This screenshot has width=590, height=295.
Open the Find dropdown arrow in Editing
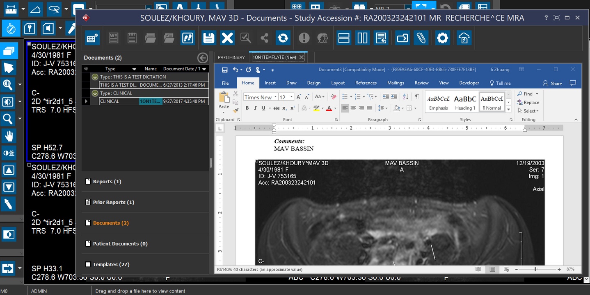537,94
